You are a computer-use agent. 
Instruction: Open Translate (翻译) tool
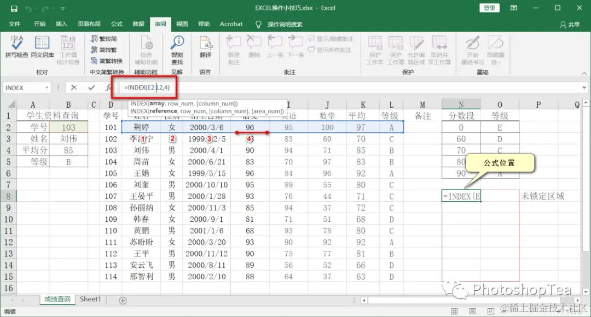coord(205,46)
